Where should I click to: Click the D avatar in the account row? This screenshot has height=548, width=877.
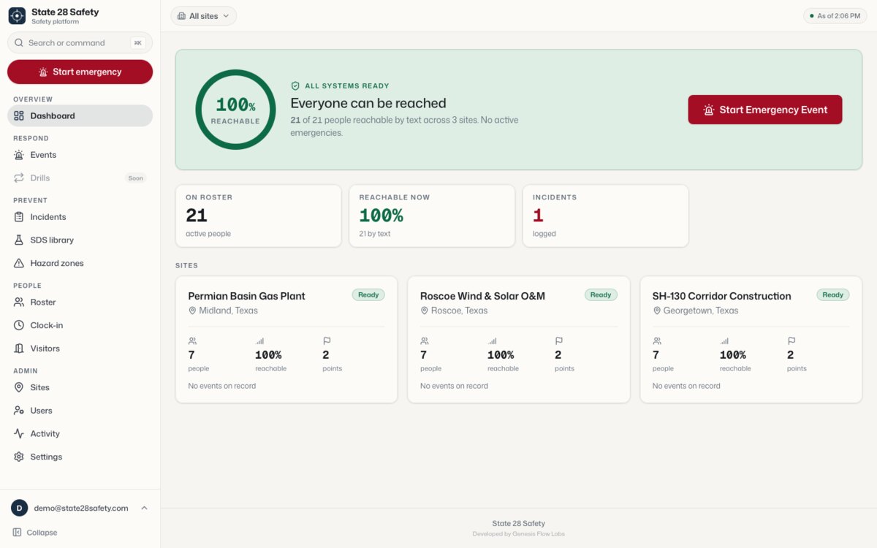coord(19,508)
